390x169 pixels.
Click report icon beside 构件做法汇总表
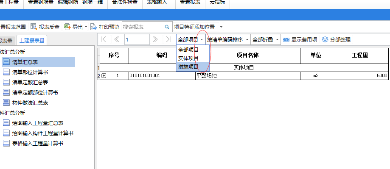click(6, 103)
